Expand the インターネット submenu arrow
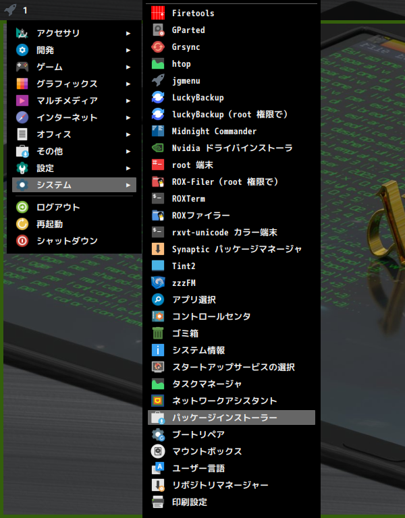The image size is (405, 518). coord(128,117)
